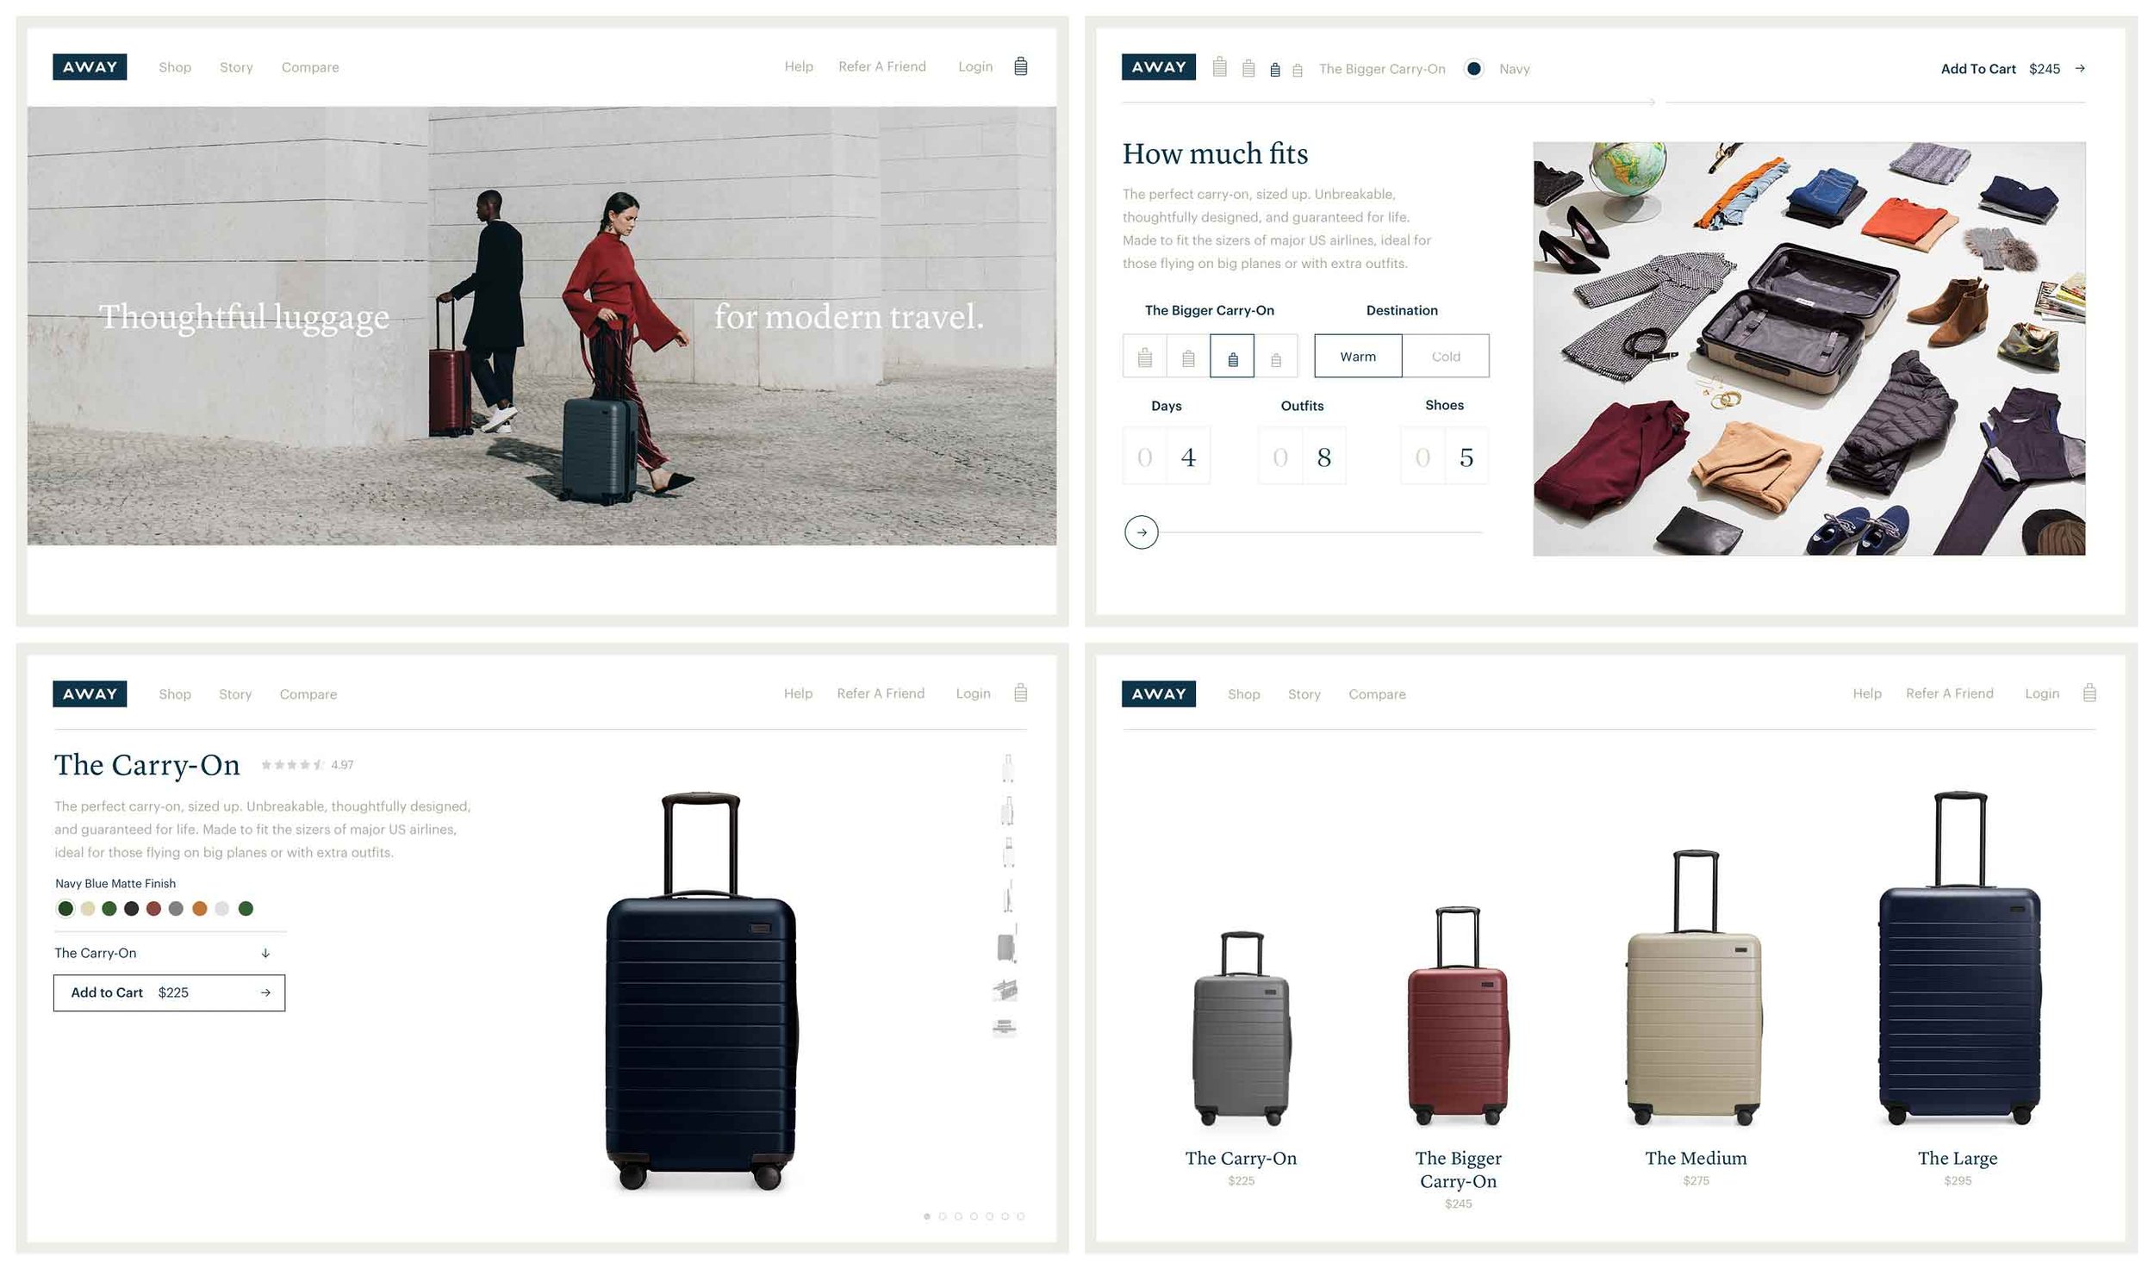Click the circled arrow below Days counter
Viewport: 2154px width, 1269px height.
tap(1142, 532)
